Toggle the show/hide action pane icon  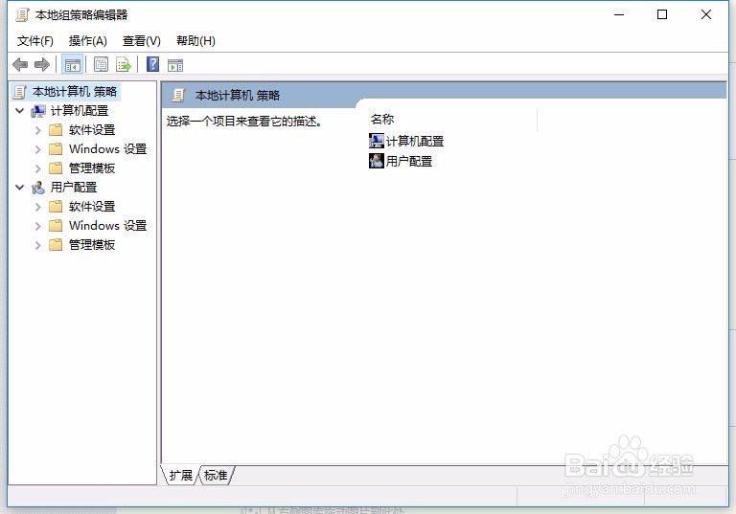click(175, 65)
